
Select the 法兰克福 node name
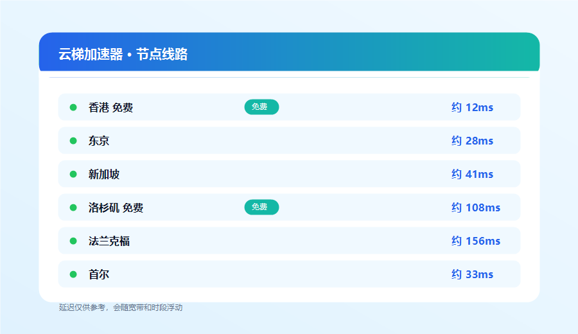tap(109, 241)
